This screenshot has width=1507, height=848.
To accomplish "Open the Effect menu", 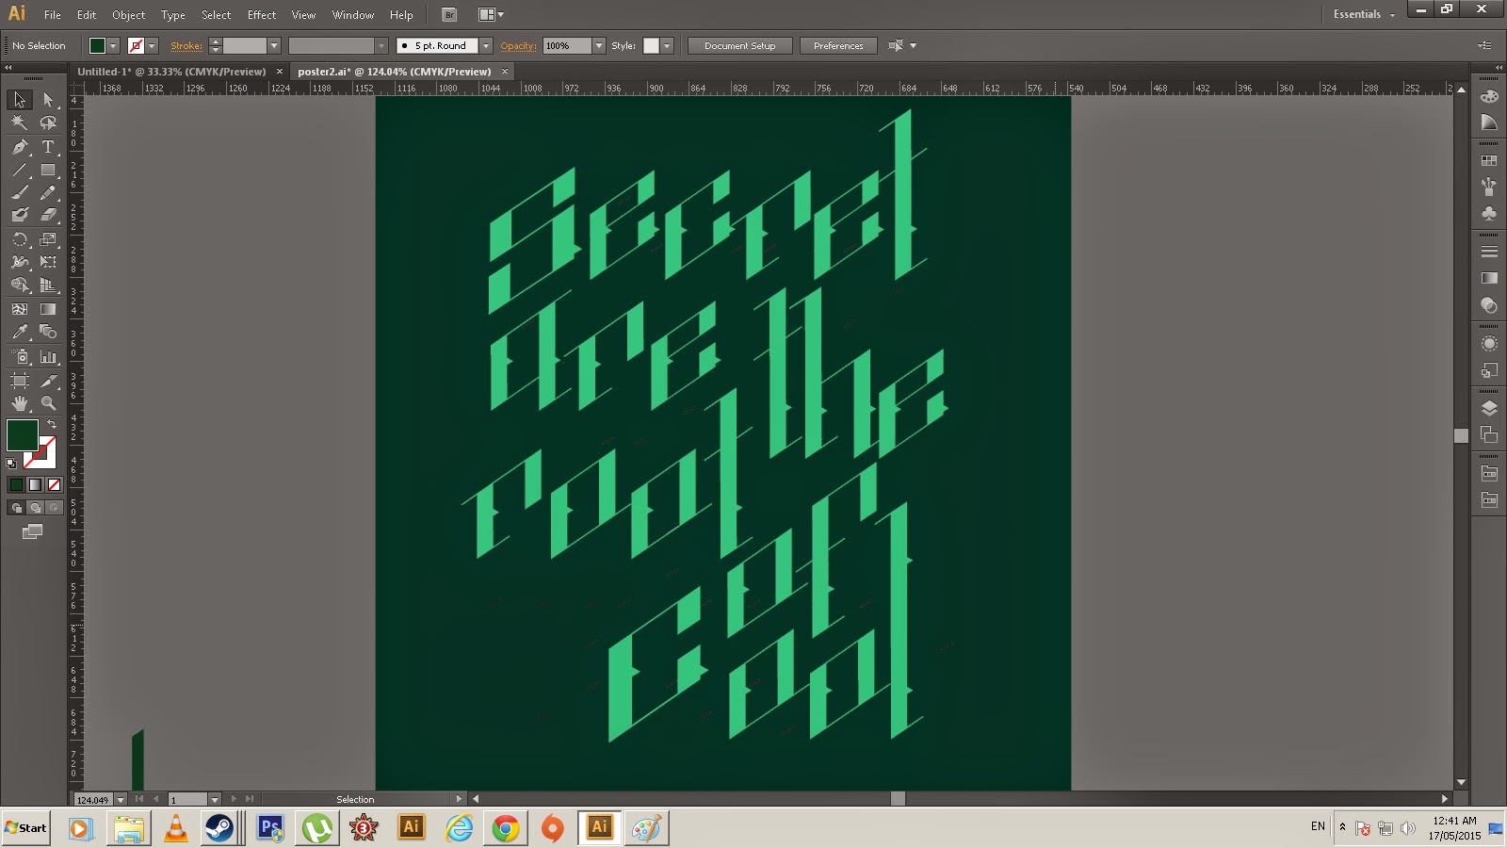I will click(262, 15).
